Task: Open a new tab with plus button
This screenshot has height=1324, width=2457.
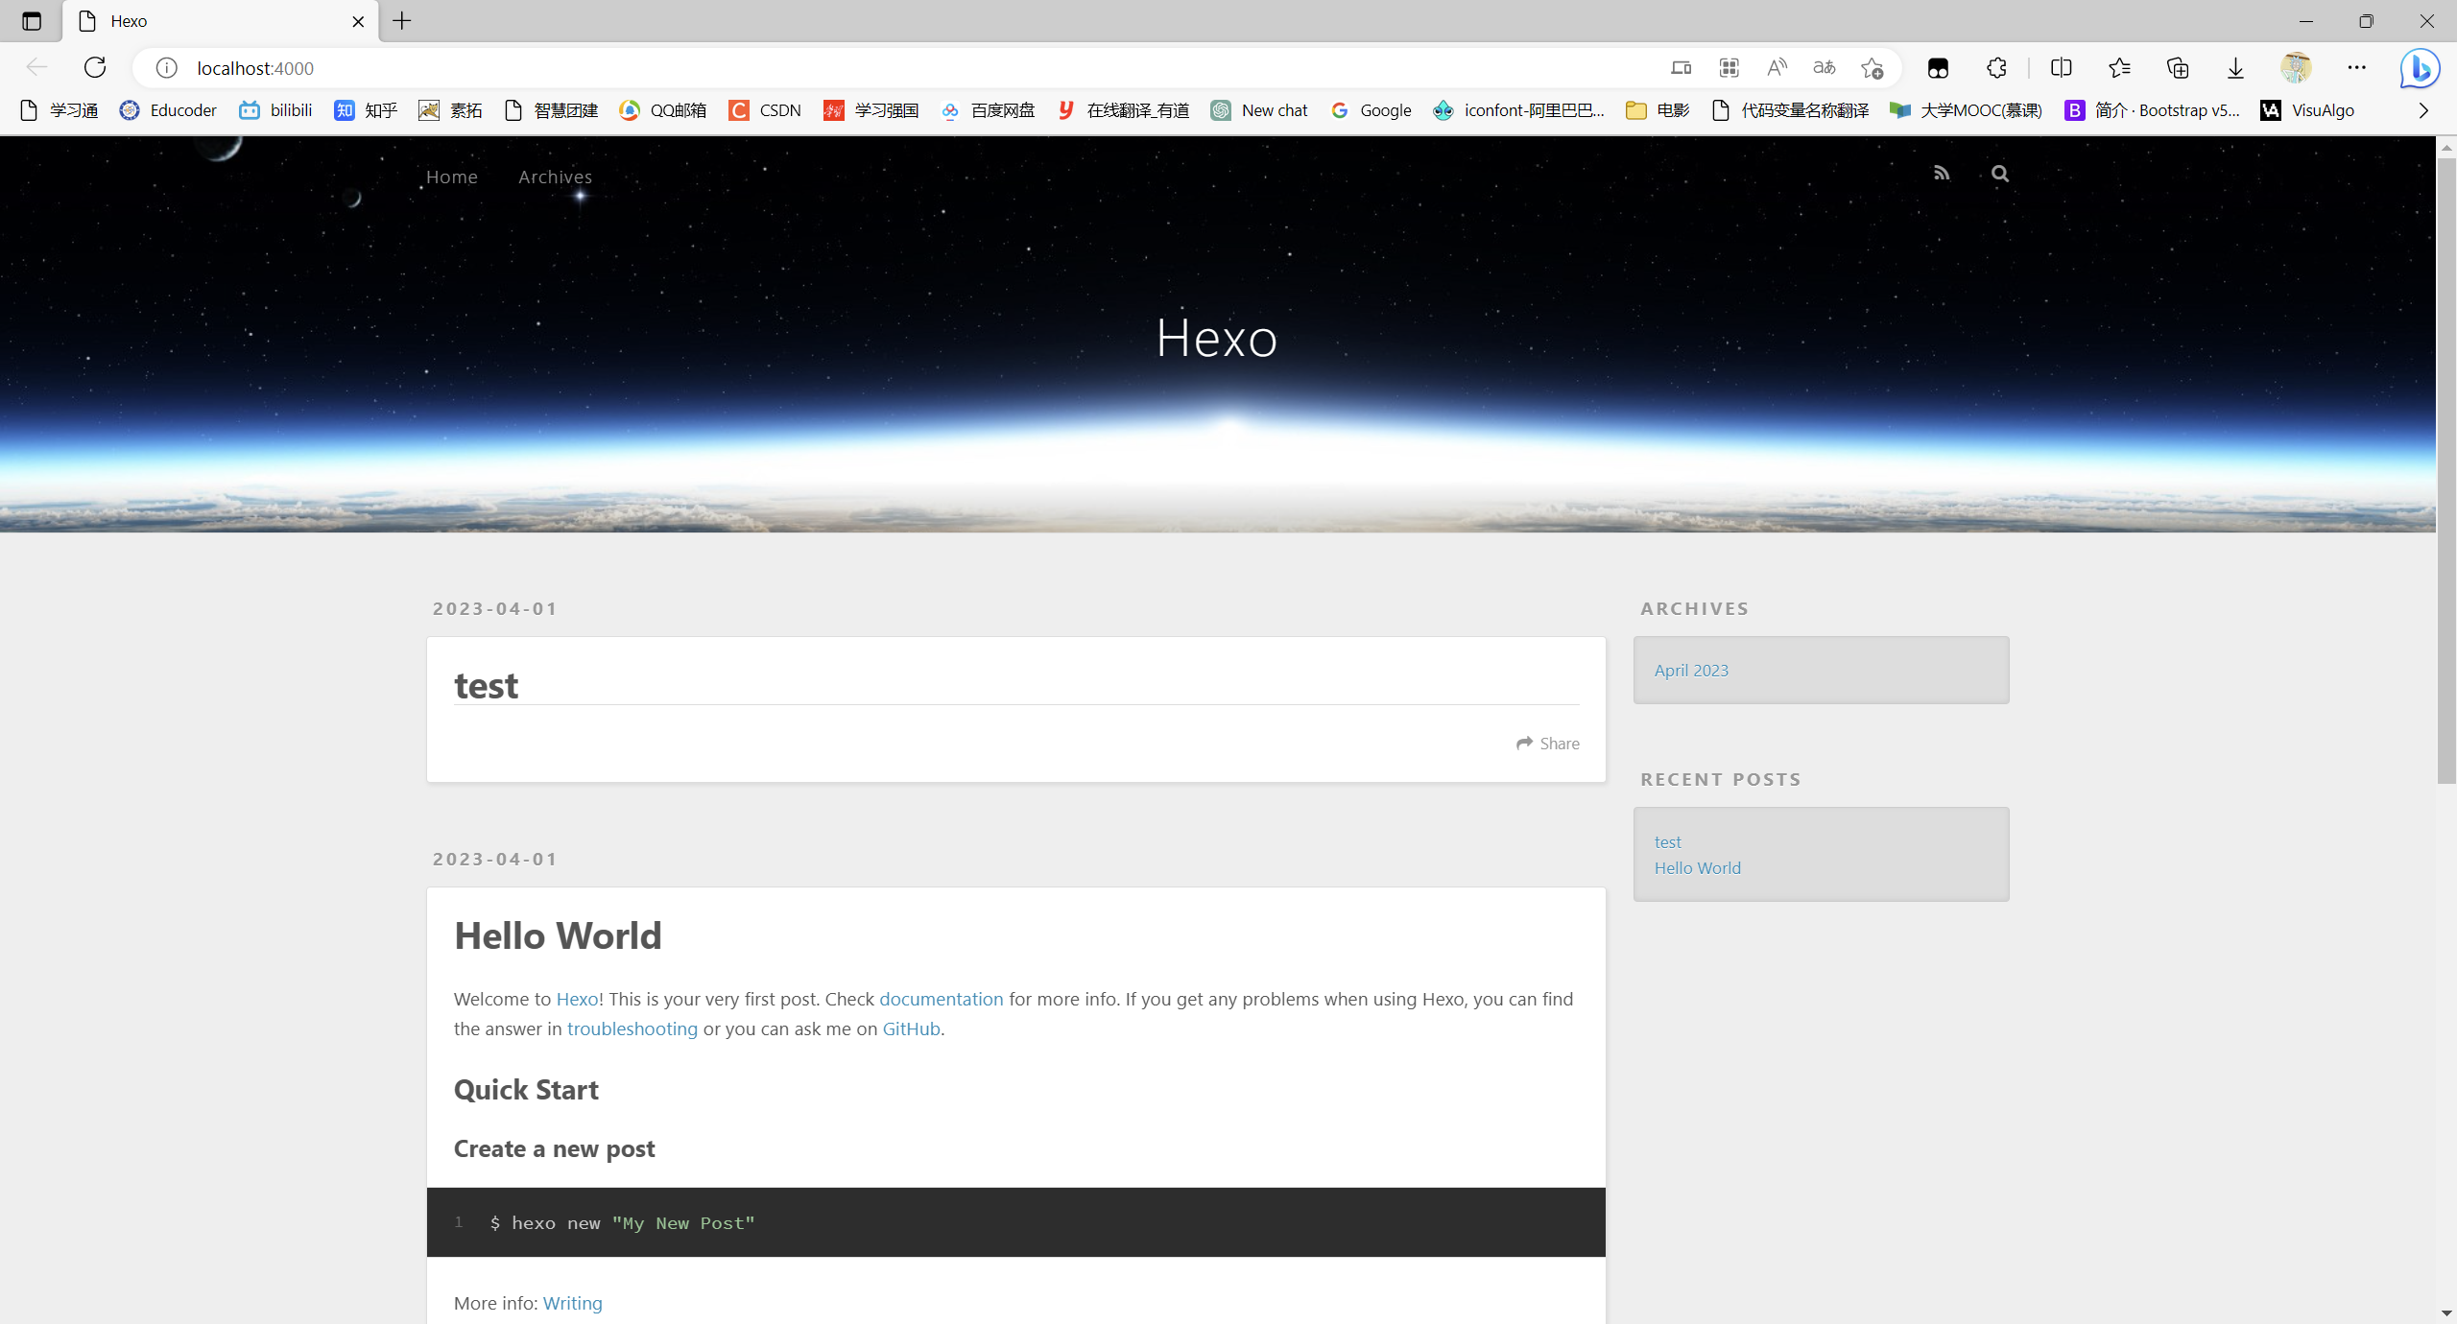Action: pos(402,21)
